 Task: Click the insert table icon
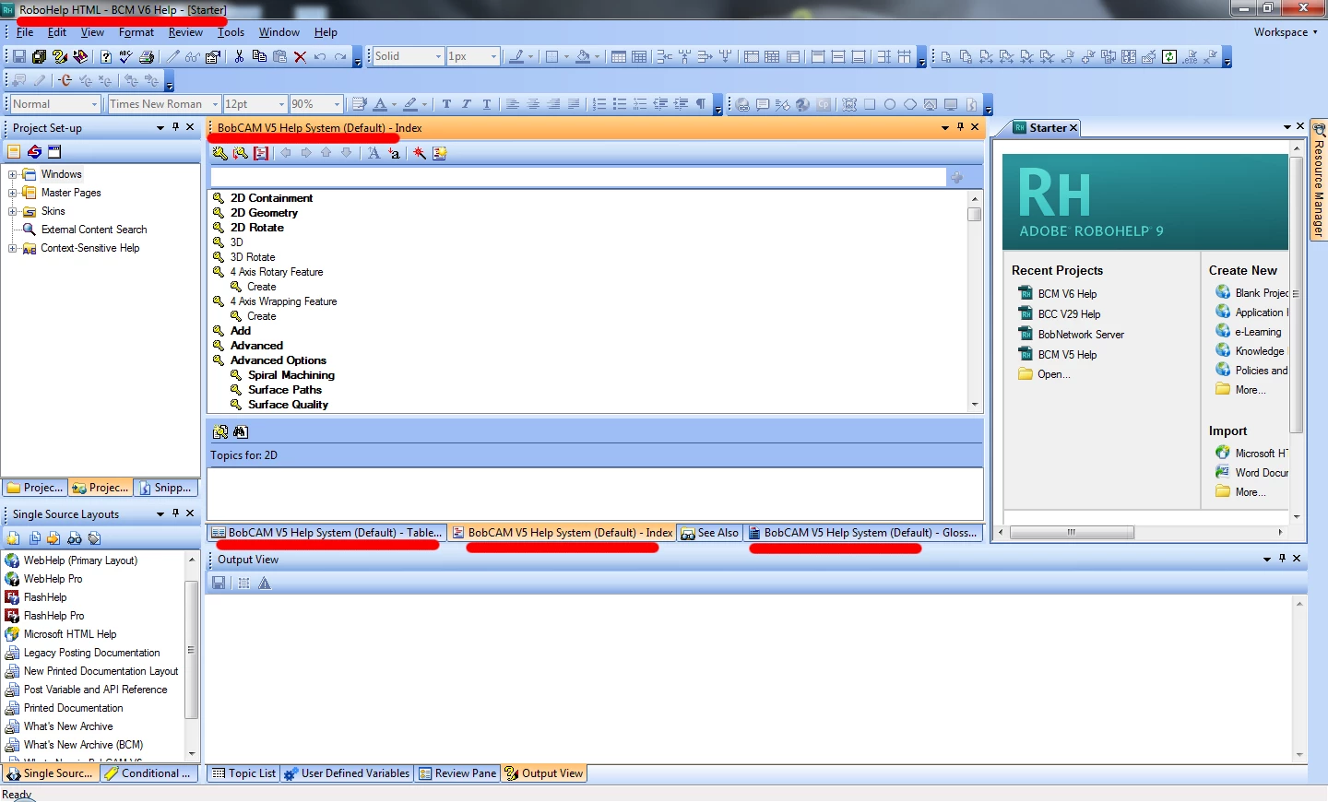click(x=619, y=56)
